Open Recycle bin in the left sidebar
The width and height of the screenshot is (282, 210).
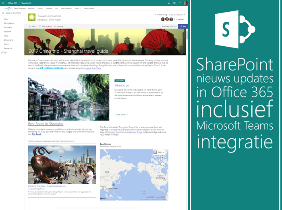point(8,48)
